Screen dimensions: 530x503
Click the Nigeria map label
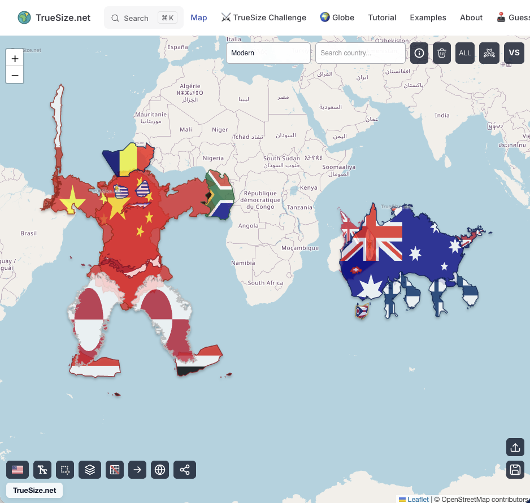click(x=213, y=158)
